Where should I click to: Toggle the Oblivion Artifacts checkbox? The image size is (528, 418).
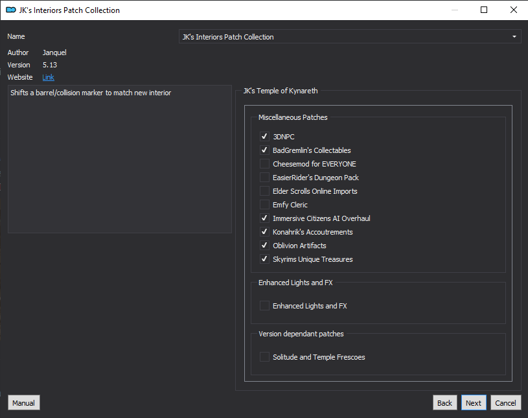tap(264, 246)
